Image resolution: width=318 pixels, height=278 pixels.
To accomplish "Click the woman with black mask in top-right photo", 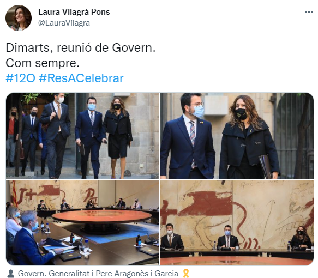I will coord(248,137).
